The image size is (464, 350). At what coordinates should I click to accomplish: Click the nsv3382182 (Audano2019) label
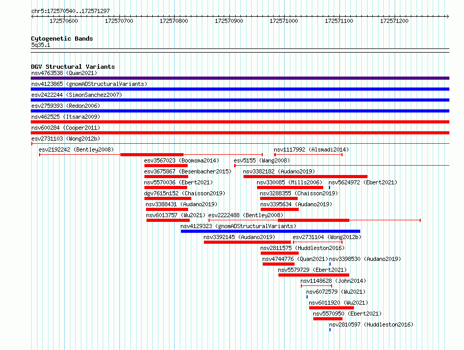[279, 171]
